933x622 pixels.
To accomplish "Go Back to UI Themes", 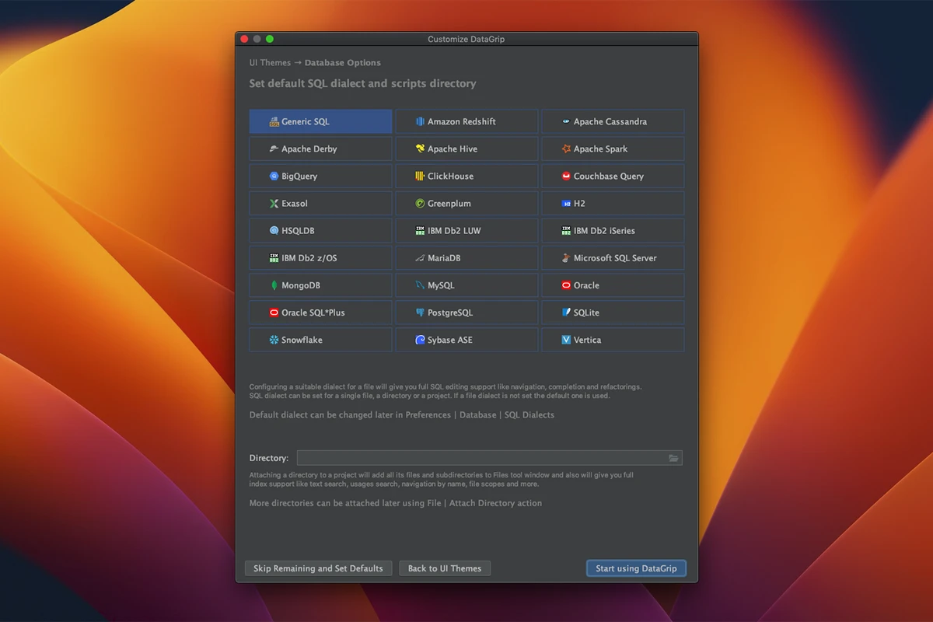I will (444, 568).
